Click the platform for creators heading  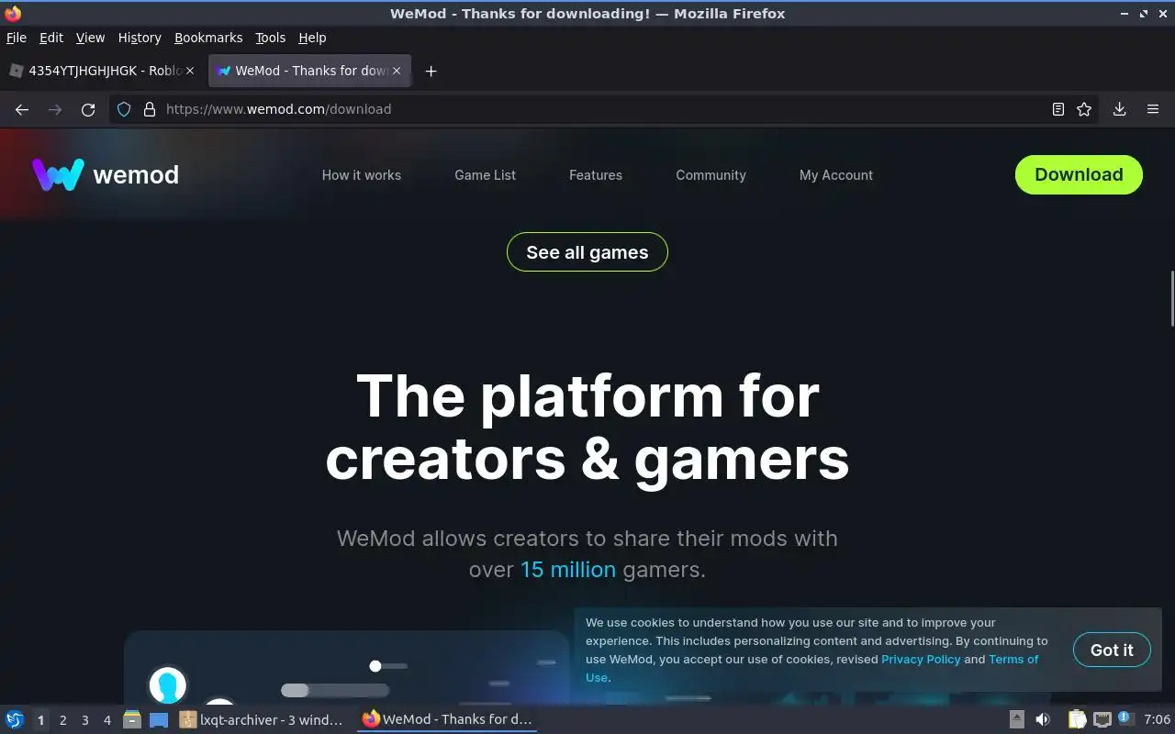pyautogui.click(x=587, y=427)
